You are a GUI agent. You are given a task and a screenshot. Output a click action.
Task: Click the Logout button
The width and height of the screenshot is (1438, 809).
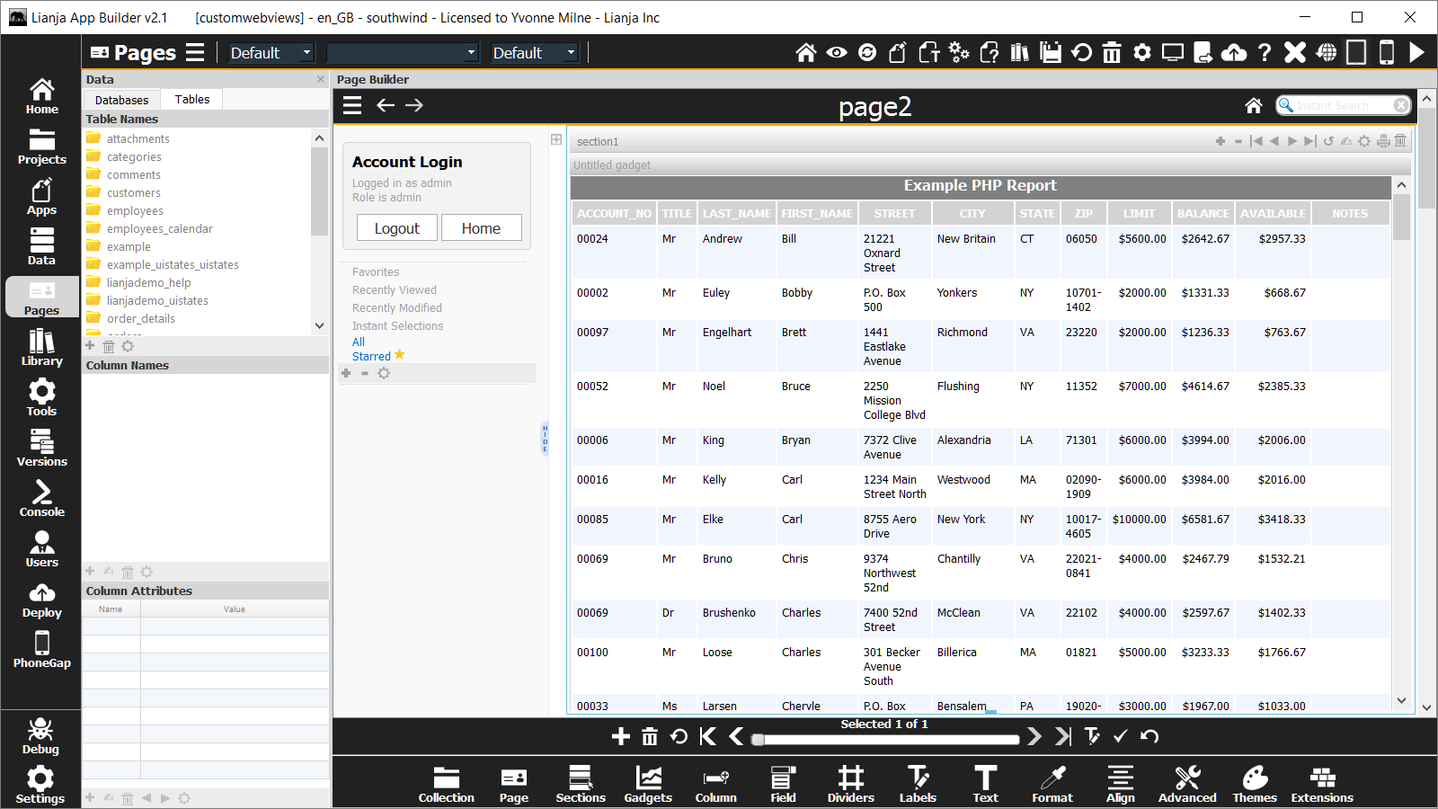[x=396, y=228]
